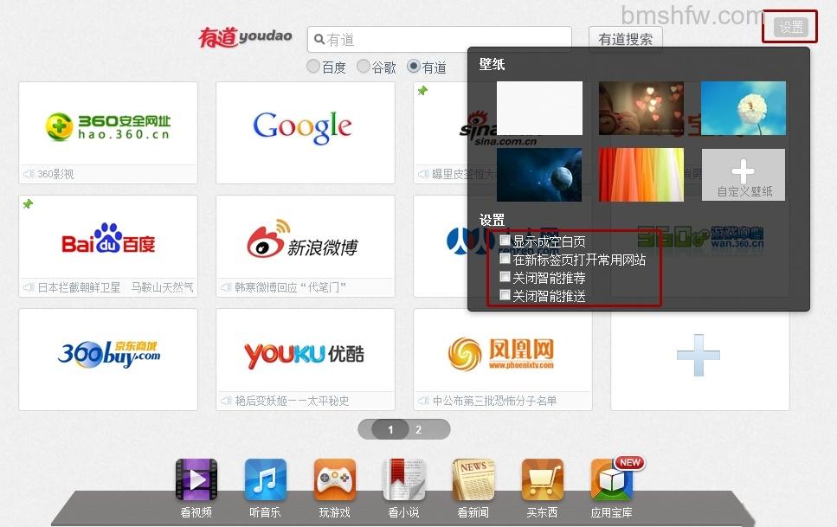Open the 看小说 book dock icon

[x=404, y=480]
